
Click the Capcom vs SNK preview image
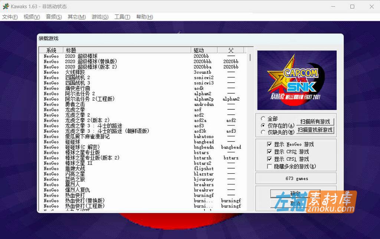click(296, 80)
